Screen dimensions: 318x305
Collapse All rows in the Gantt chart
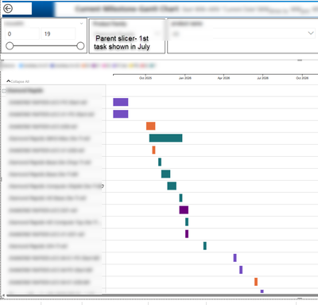tap(17, 81)
